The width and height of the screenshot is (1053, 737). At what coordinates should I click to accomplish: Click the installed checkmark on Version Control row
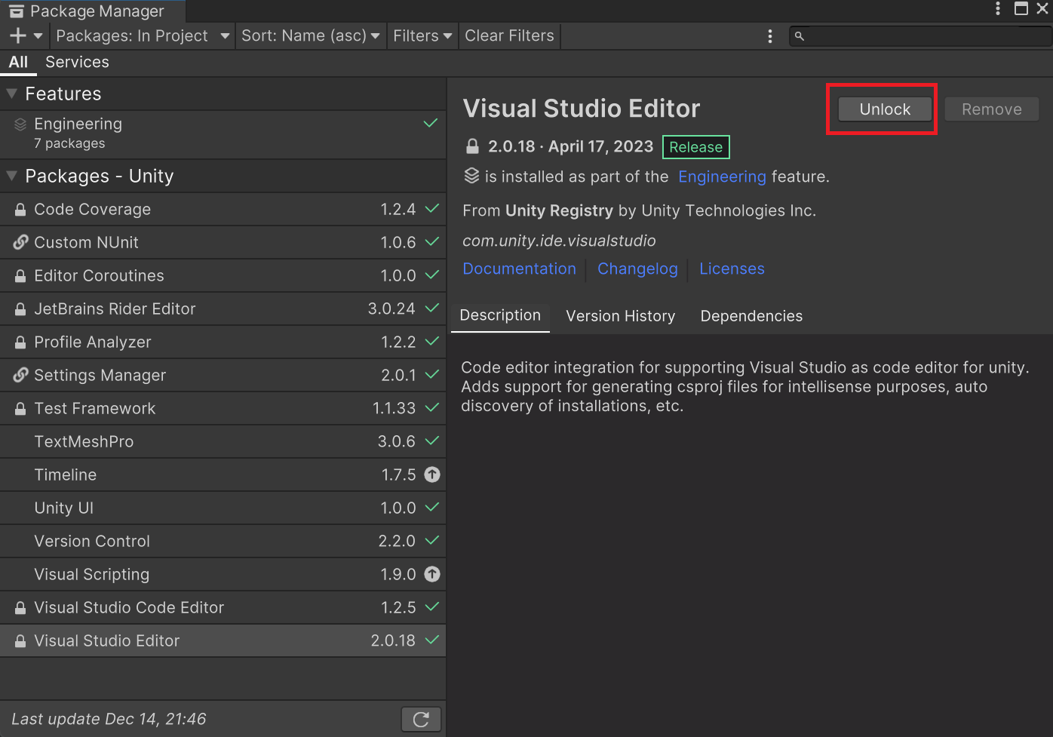[x=432, y=540]
